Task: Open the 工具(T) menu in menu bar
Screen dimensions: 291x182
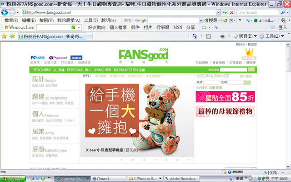Action: pyautogui.click(x=91, y=20)
